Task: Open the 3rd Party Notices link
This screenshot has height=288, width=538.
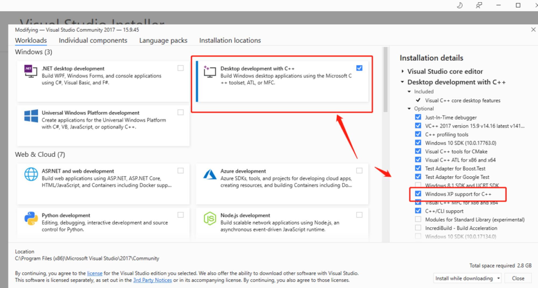Action: tap(153, 280)
